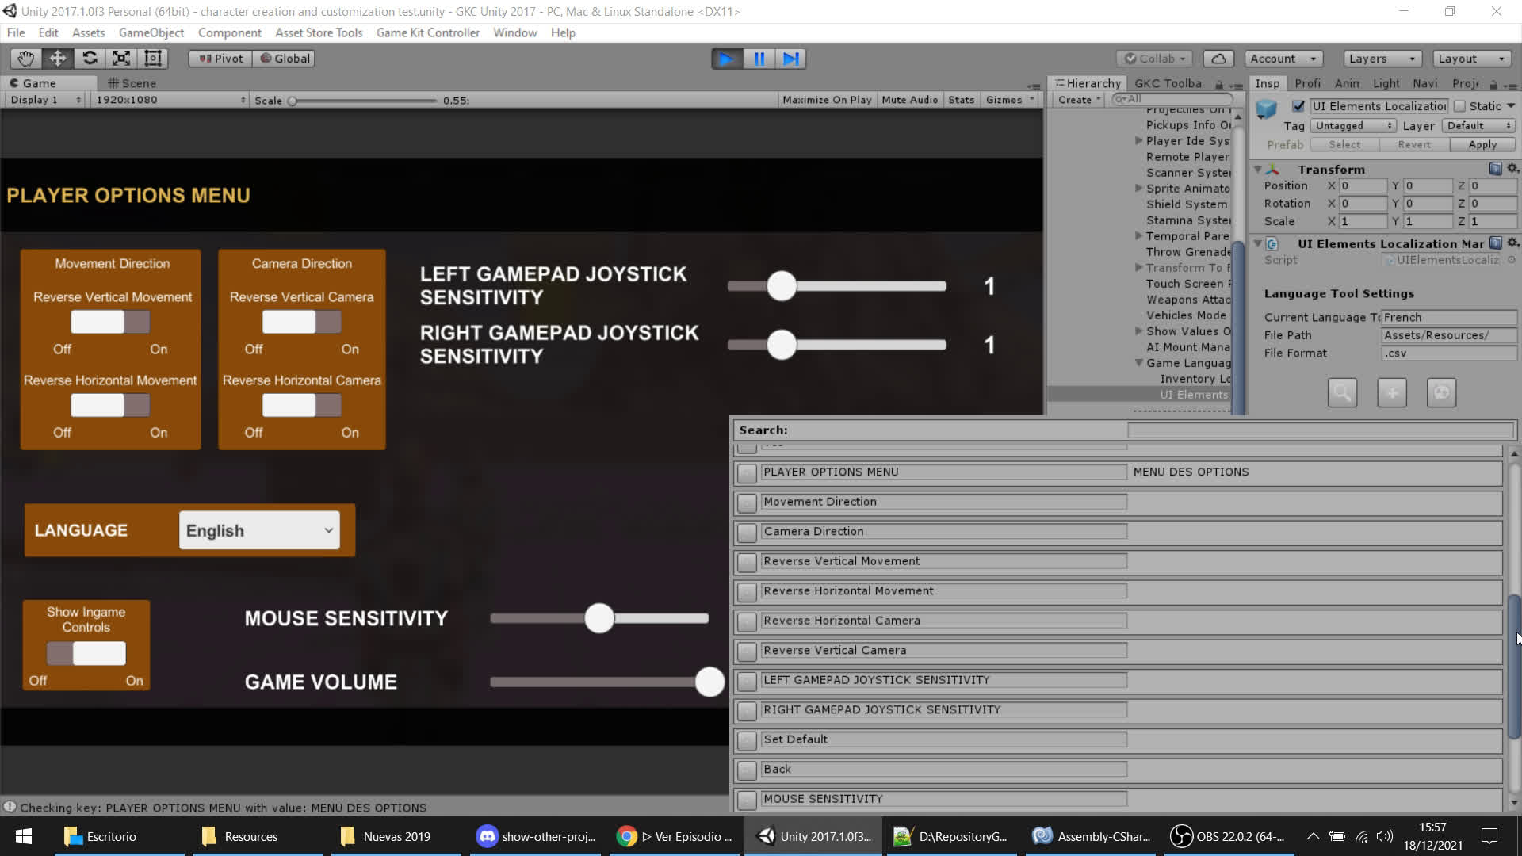
Task: Switch to the Scene tab
Action: pos(132,83)
